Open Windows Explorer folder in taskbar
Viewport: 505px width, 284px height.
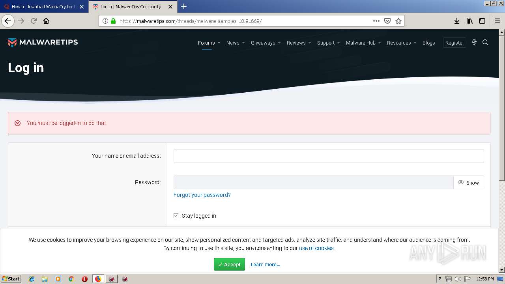click(45, 279)
